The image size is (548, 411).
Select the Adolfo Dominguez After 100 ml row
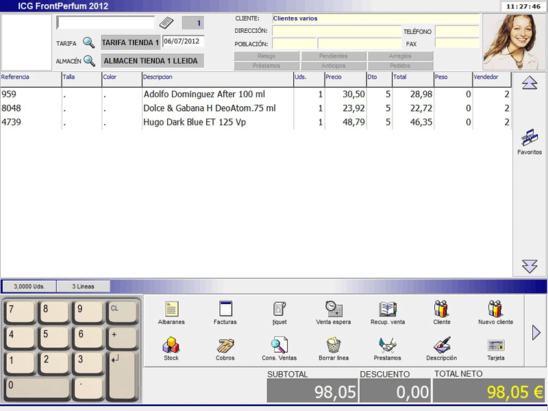point(204,94)
